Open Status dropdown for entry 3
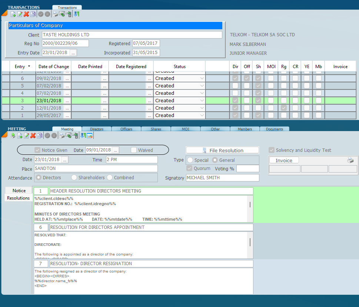The width and height of the screenshot is (359, 307). point(202,101)
